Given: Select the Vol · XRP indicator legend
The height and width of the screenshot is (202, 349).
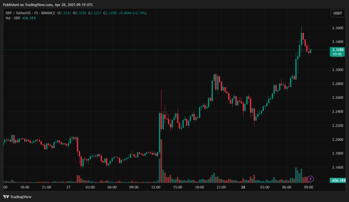Looking at the screenshot, I should pos(12,18).
